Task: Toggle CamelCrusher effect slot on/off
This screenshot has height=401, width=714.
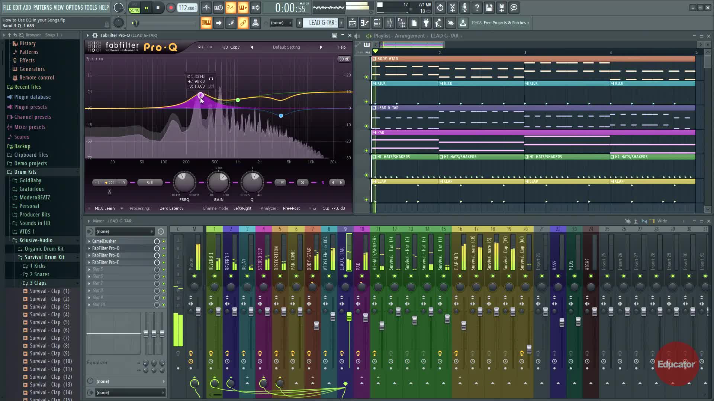Action: click(163, 241)
